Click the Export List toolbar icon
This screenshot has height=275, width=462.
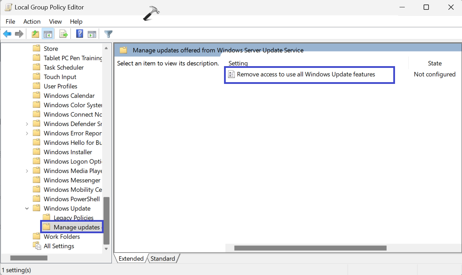click(x=64, y=34)
